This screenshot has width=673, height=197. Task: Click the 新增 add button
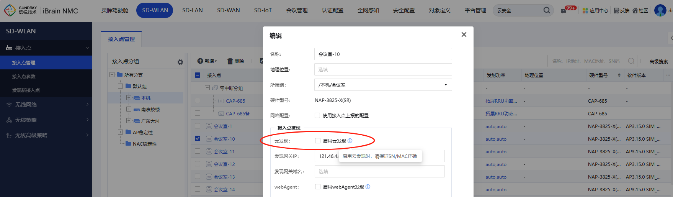tap(207, 61)
